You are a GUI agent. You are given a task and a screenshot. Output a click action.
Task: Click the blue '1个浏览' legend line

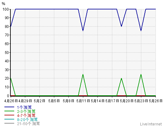point(9,107)
